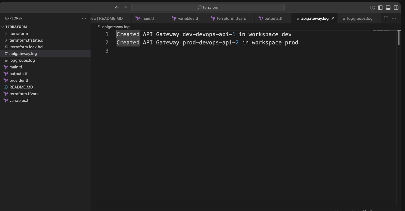Click the terraform search command bar
The image size is (405, 211).
point(208,8)
